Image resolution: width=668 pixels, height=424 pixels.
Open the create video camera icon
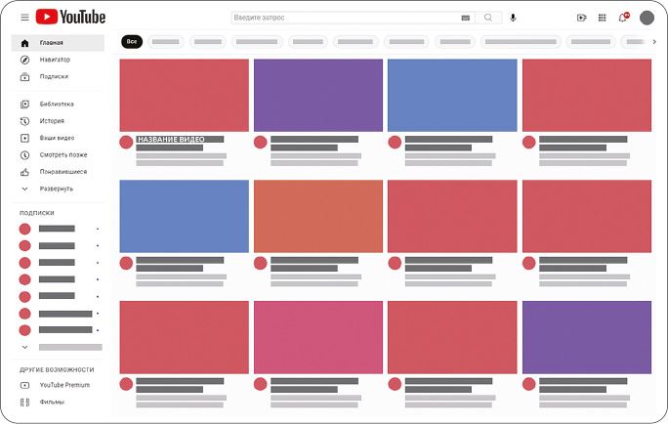(x=582, y=18)
